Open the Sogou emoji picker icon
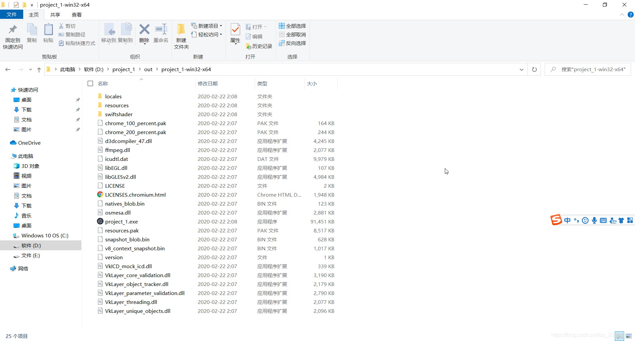The width and height of the screenshot is (635, 341). (585, 220)
